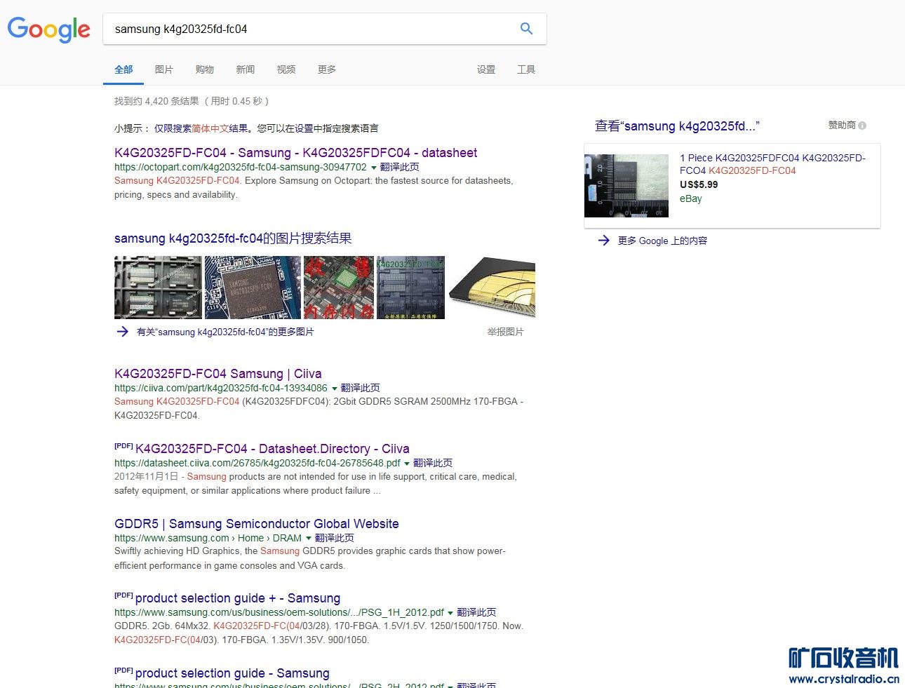The height and width of the screenshot is (688, 905).
Task: Click the Google logo
Action: [x=48, y=29]
